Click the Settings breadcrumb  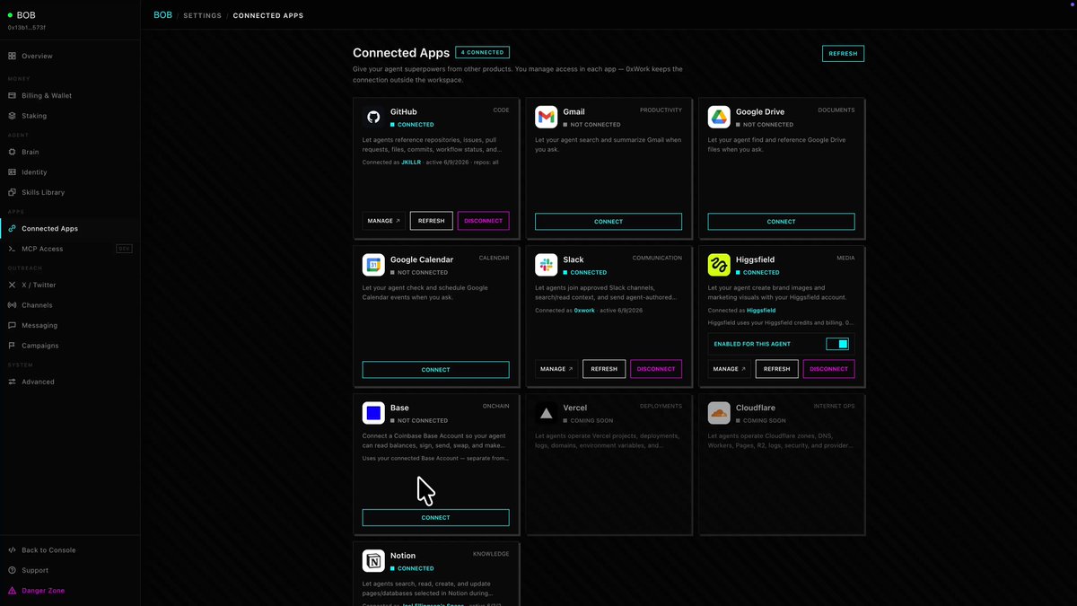point(202,15)
